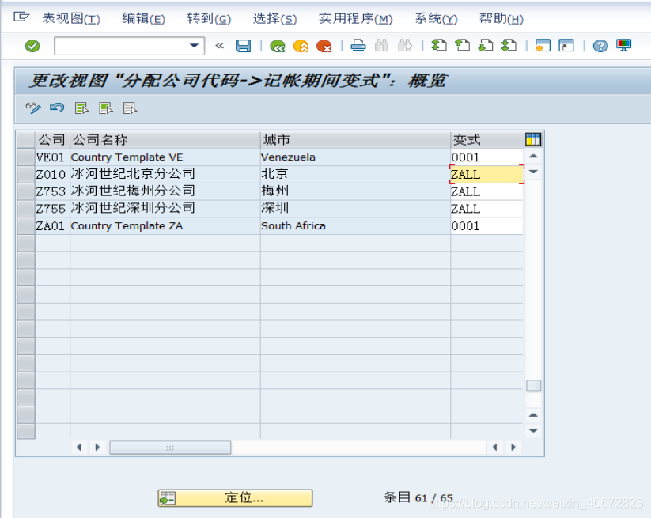Click left-side horizontal scroll left arrow

(x=79, y=447)
